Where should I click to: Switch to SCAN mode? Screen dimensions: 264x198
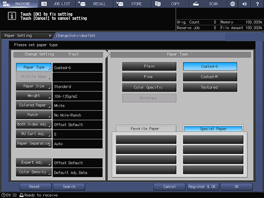click(x=208, y=4)
